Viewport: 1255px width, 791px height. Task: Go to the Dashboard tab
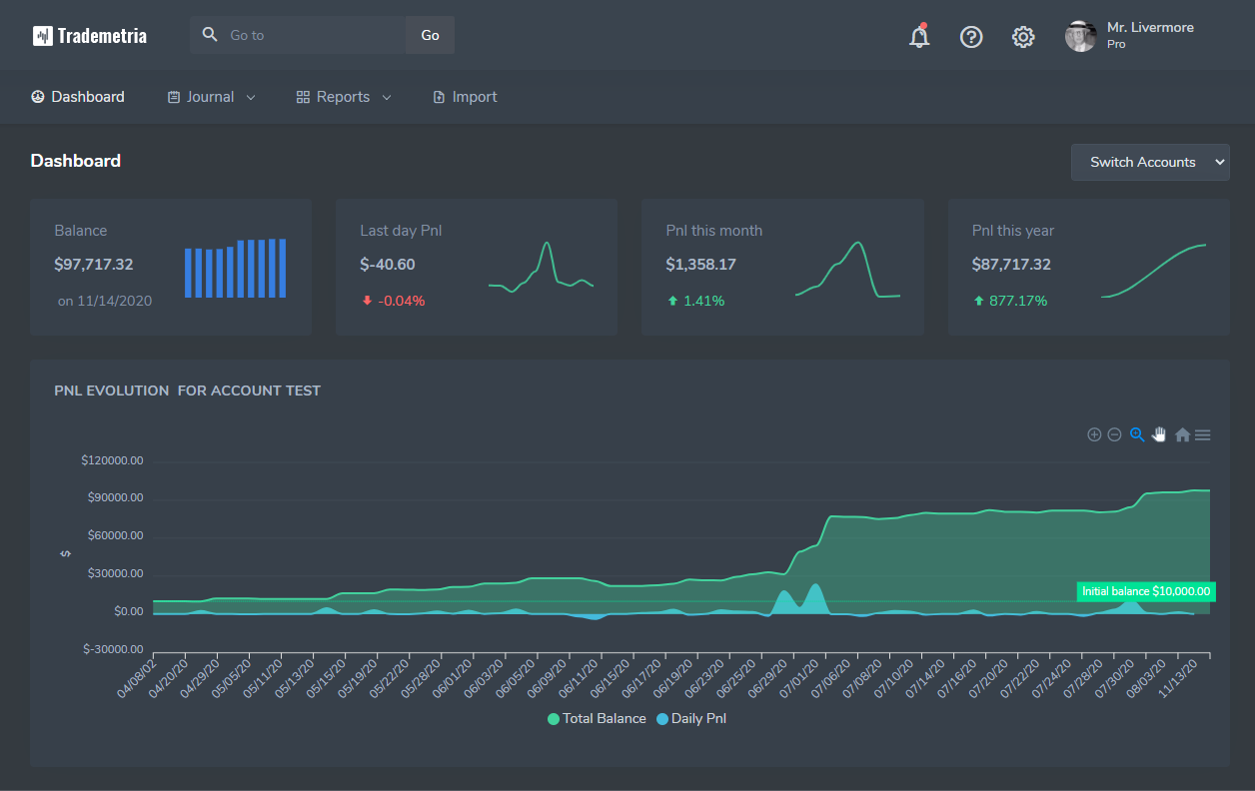(78, 97)
